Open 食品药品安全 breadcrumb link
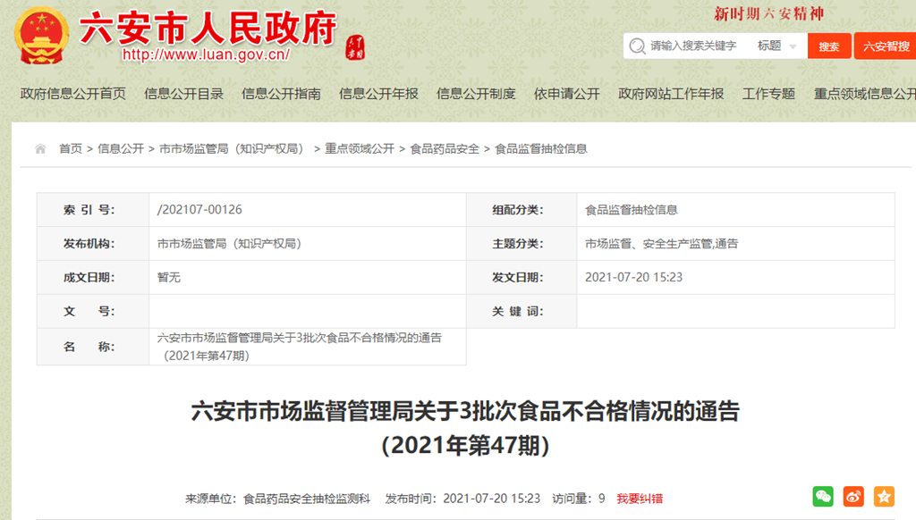916x520 pixels. (445, 149)
